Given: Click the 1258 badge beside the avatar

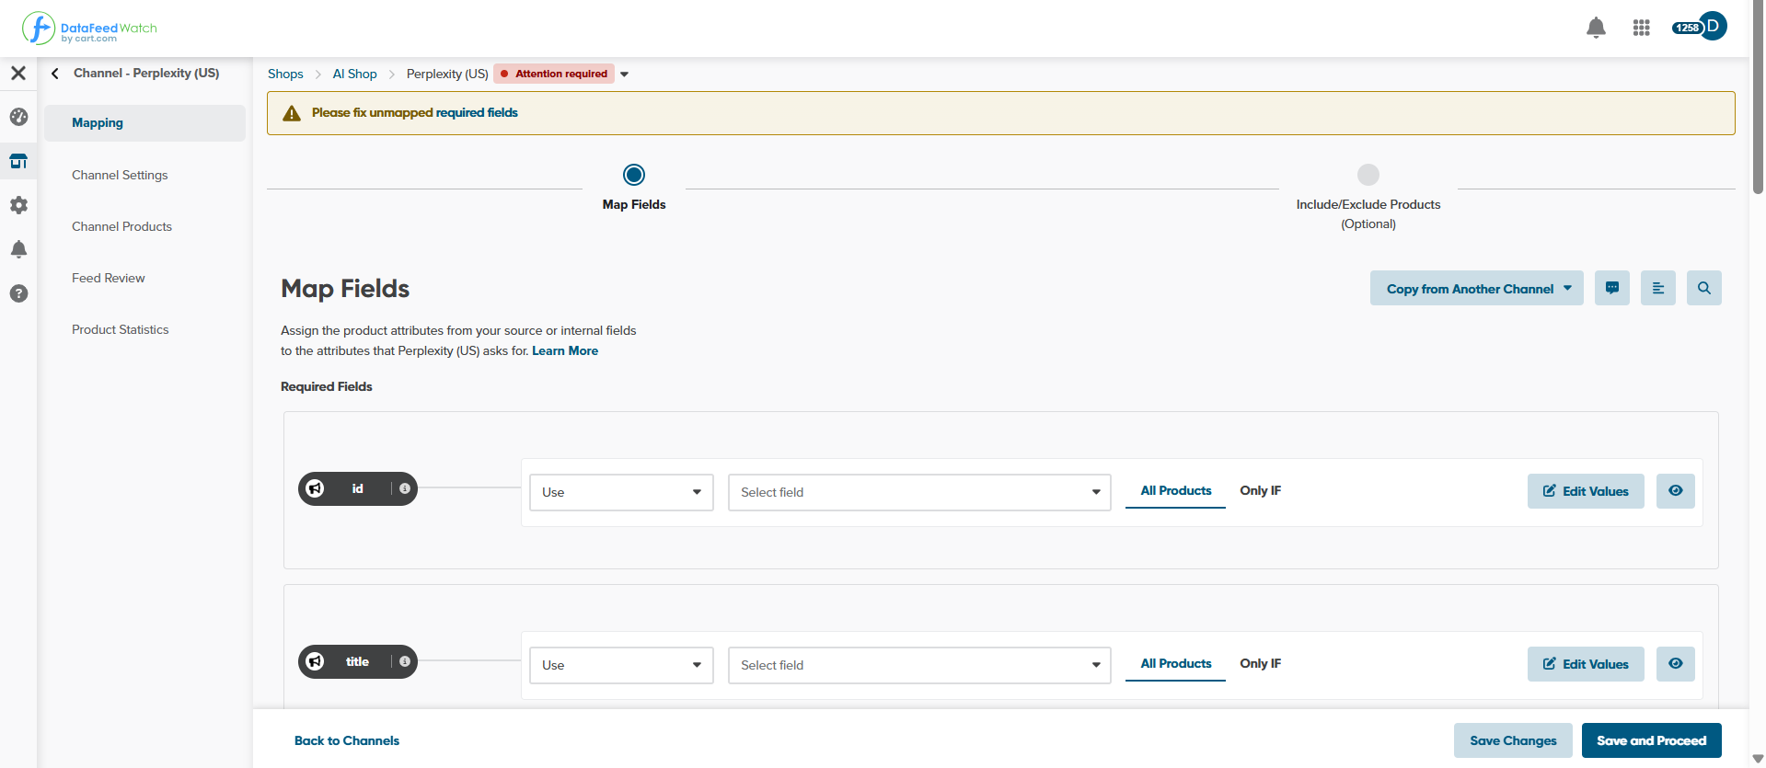Looking at the screenshot, I should click(1687, 28).
